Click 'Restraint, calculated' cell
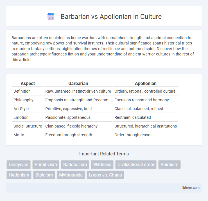208x201 pixels. pyautogui.click(x=146, y=117)
